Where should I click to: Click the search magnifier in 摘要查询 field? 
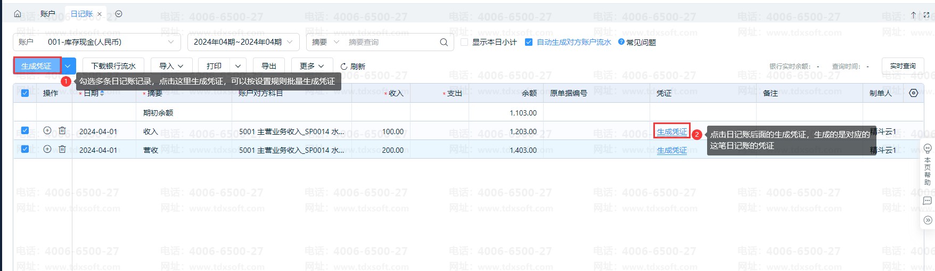click(x=444, y=42)
